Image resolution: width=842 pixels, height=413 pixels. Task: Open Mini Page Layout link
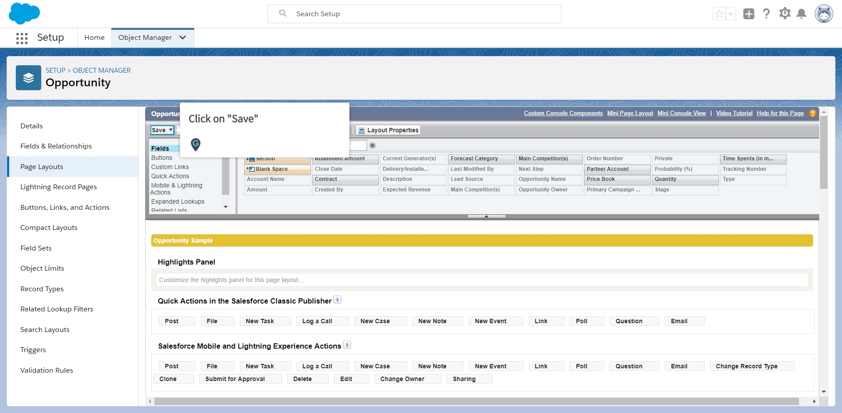(630, 113)
